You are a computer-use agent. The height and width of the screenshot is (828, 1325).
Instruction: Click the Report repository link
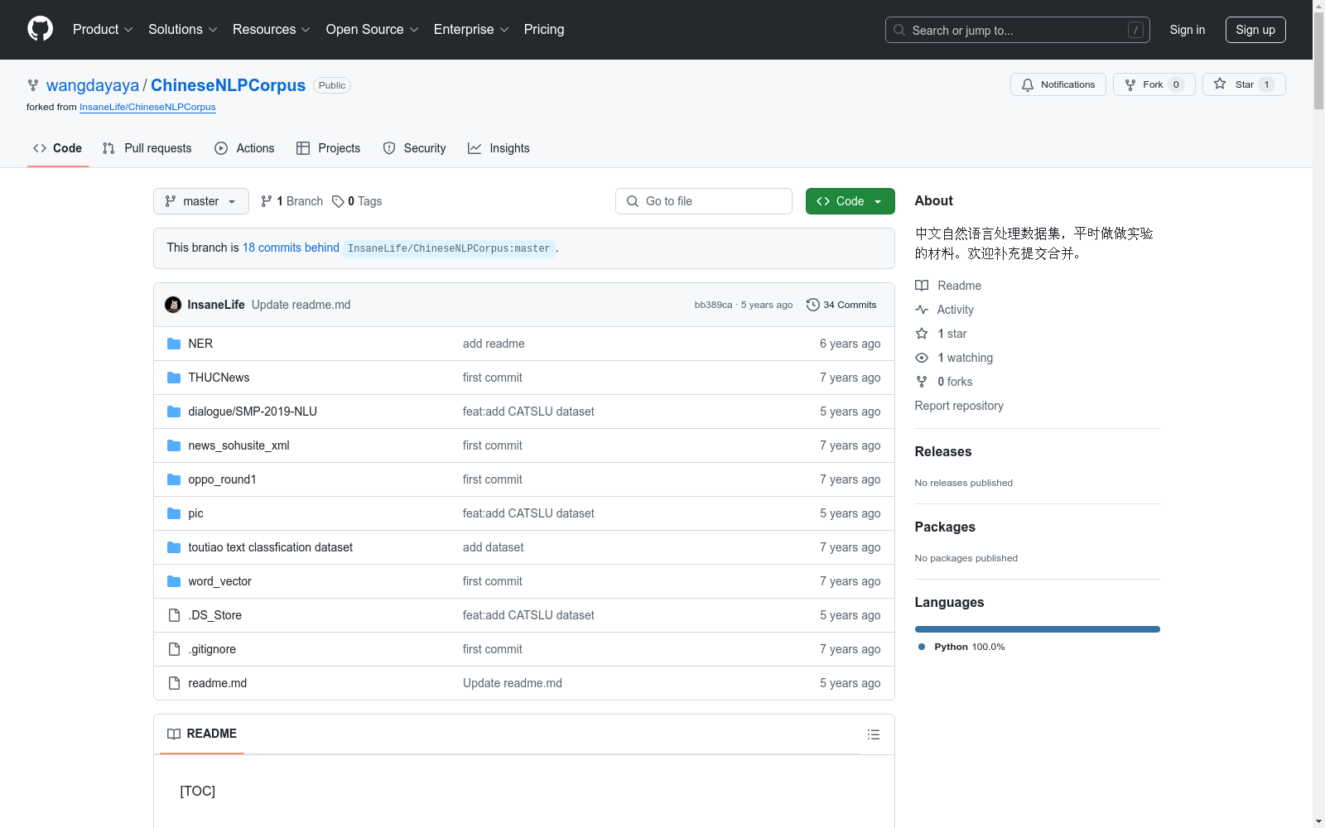pyautogui.click(x=959, y=406)
